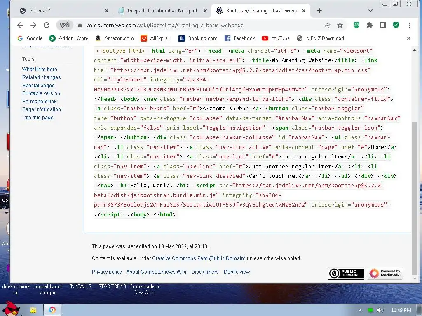The height and width of the screenshot is (316, 422).
Task: View site info via padlock icon
Action: tap(80, 25)
